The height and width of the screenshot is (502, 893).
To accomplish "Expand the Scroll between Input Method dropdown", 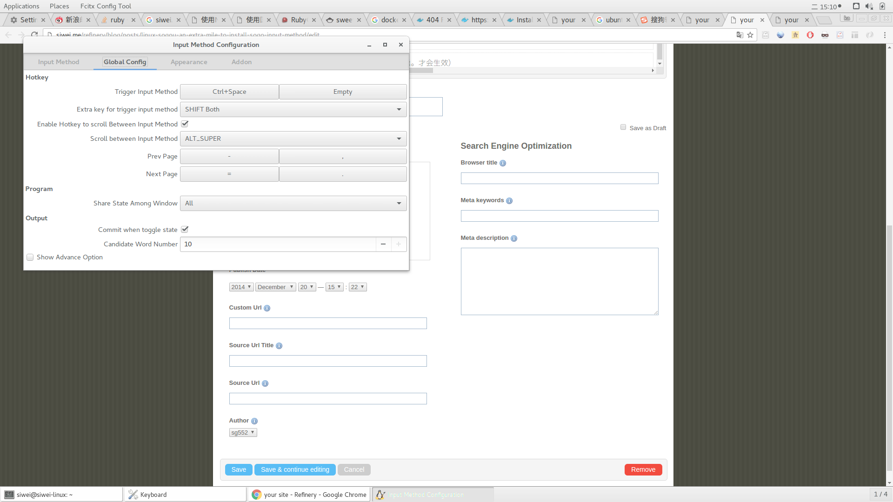I will pyautogui.click(x=399, y=139).
